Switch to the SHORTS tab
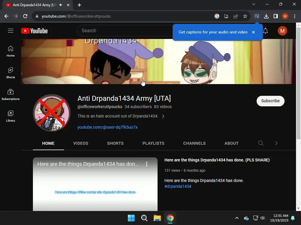The height and width of the screenshot is (225, 301). coord(115,143)
